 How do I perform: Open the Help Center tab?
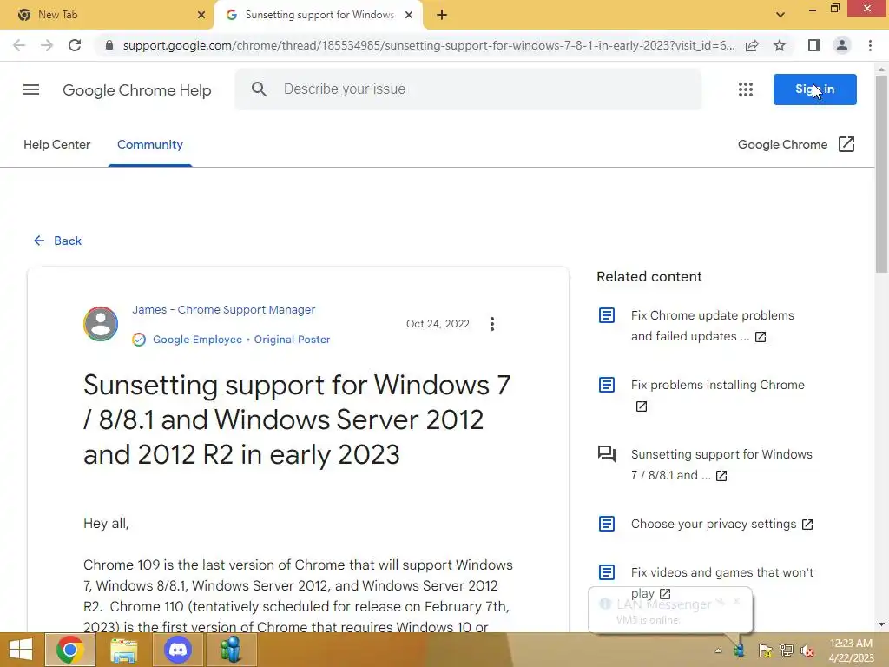click(x=56, y=145)
